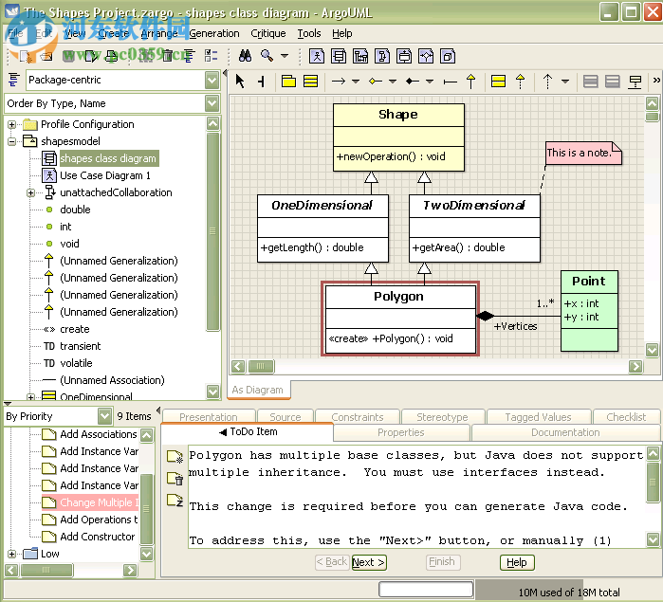Open the Package-centric perspective dropdown
Screen dimensions: 663x602
[212, 80]
